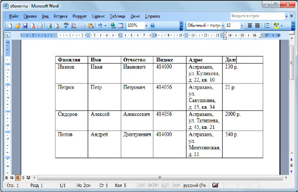Toggle ВДЛ extend selection mode
The width and height of the screenshot is (298, 192).
(x=165, y=185)
